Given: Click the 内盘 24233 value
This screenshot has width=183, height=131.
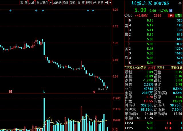Looking at the screenshot, I should click(x=177, y=101).
